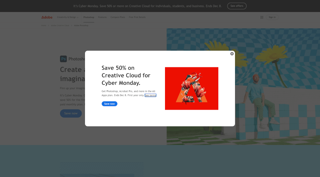
Task: Click the Adobe logo in header
Action: [x=47, y=17]
